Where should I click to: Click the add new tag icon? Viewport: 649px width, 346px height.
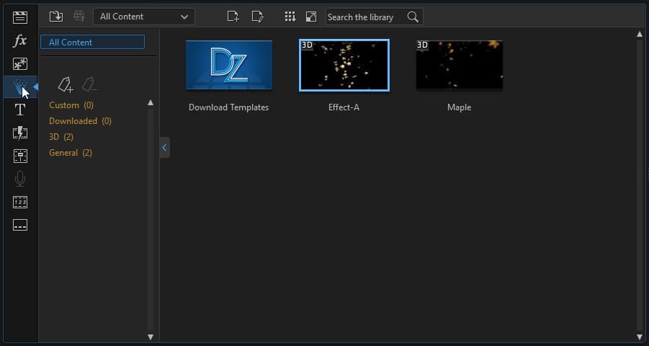click(x=66, y=84)
